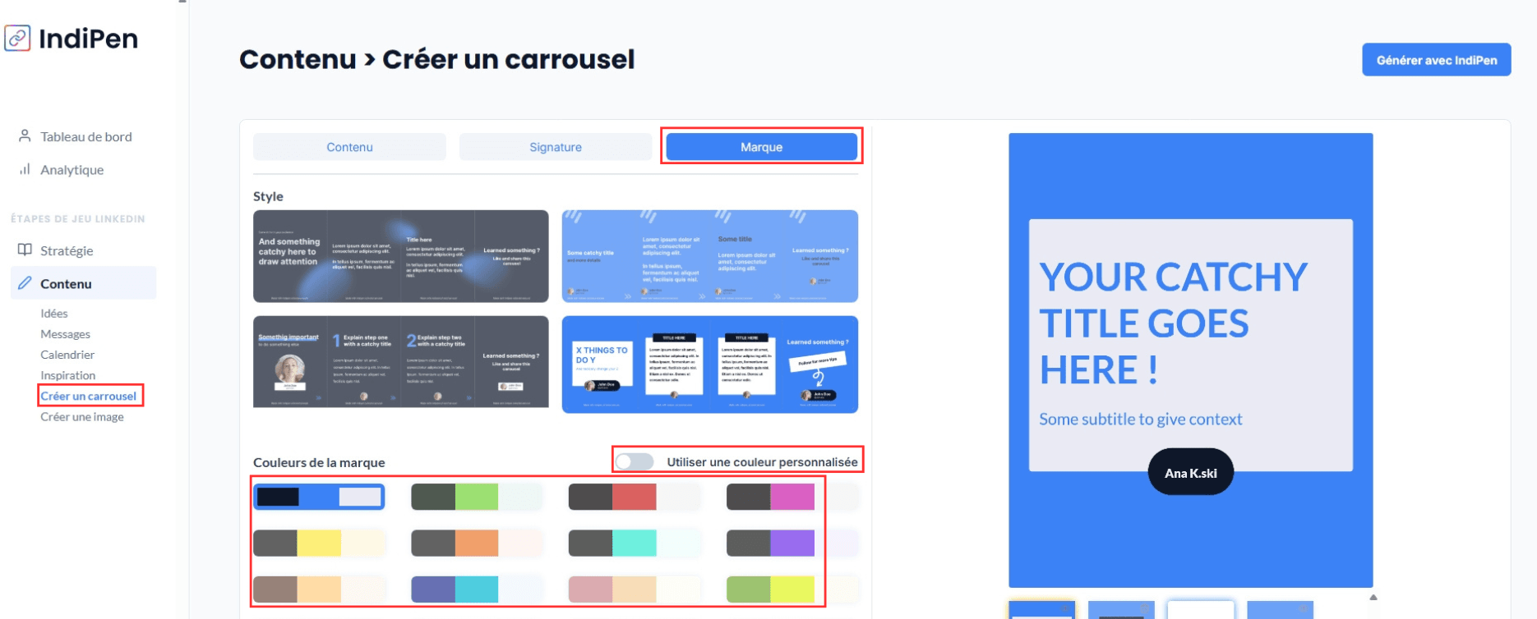Image resolution: width=1537 pixels, height=619 pixels.
Task: Click the Ana K.ski signature badge
Action: [1190, 473]
